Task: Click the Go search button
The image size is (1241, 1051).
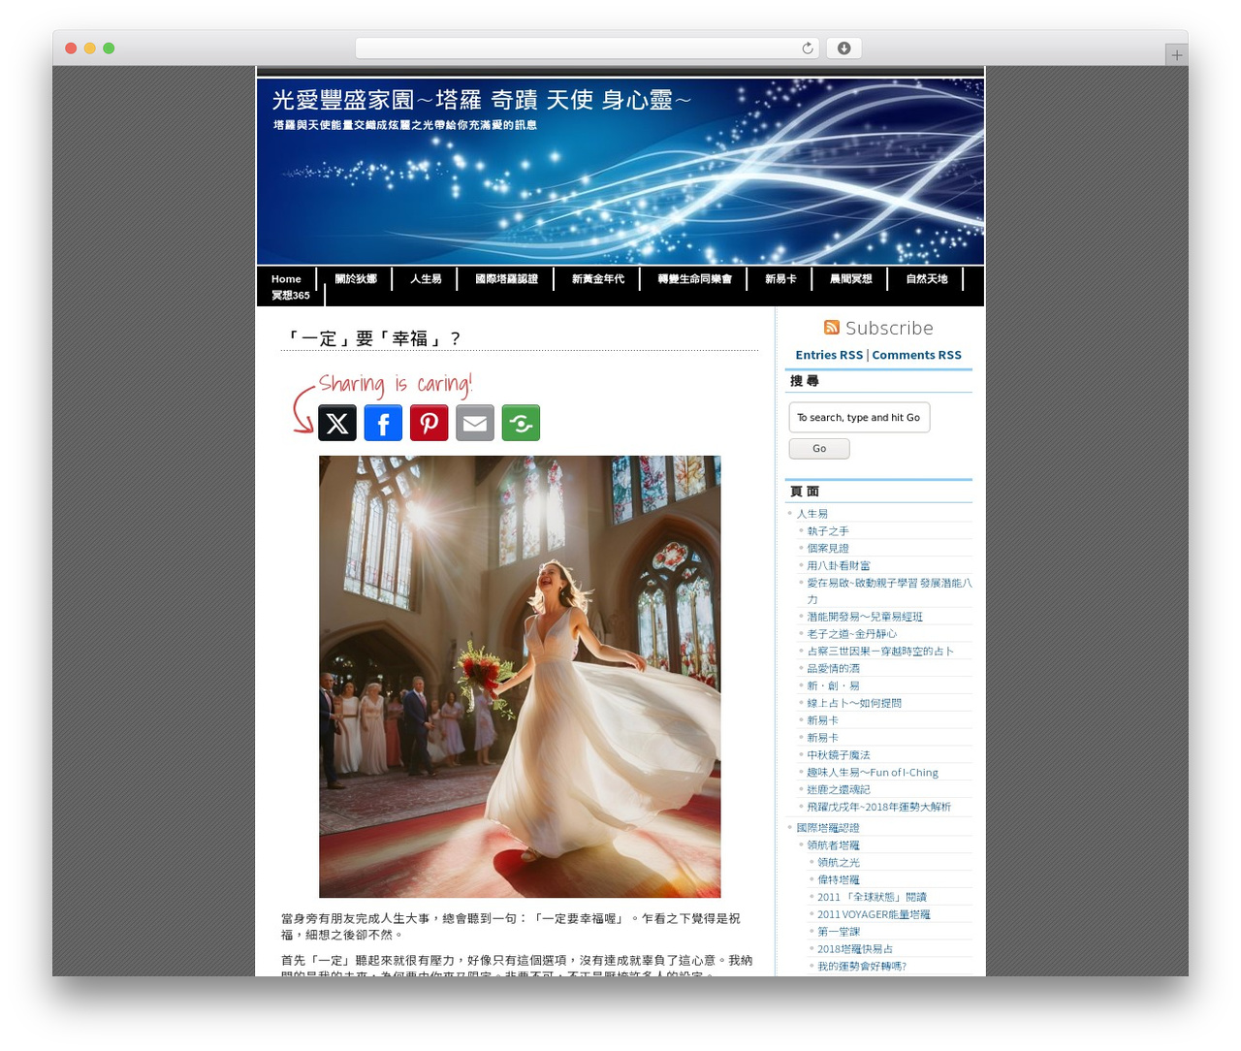Action: click(819, 449)
